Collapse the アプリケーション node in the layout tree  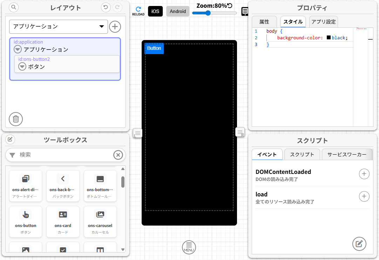18,49
